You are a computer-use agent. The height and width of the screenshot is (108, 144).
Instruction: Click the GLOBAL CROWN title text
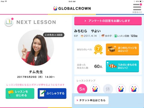tap(75, 8)
